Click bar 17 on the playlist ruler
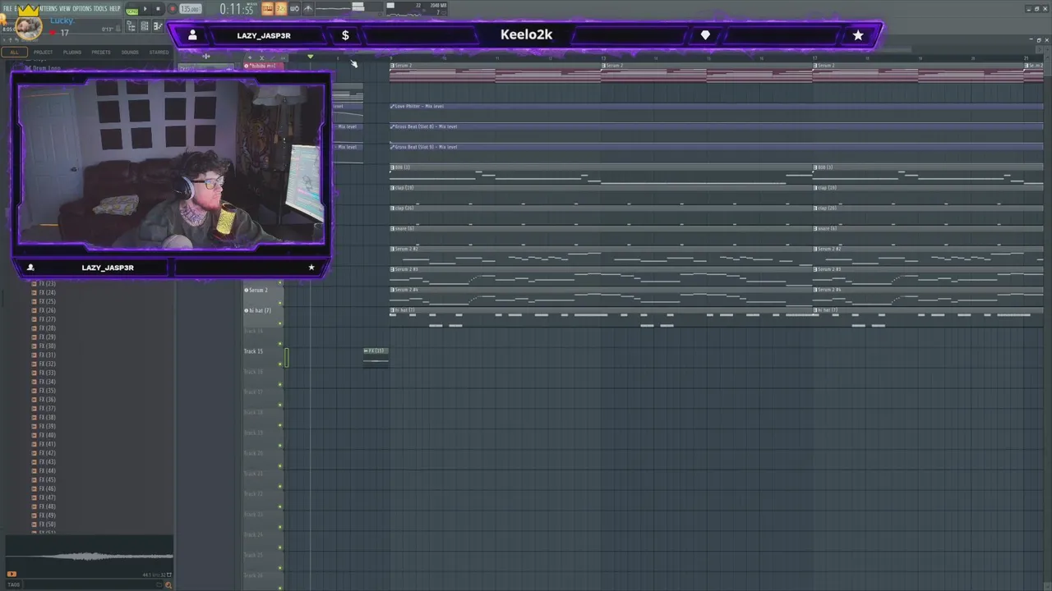The height and width of the screenshot is (591, 1052). (x=814, y=57)
